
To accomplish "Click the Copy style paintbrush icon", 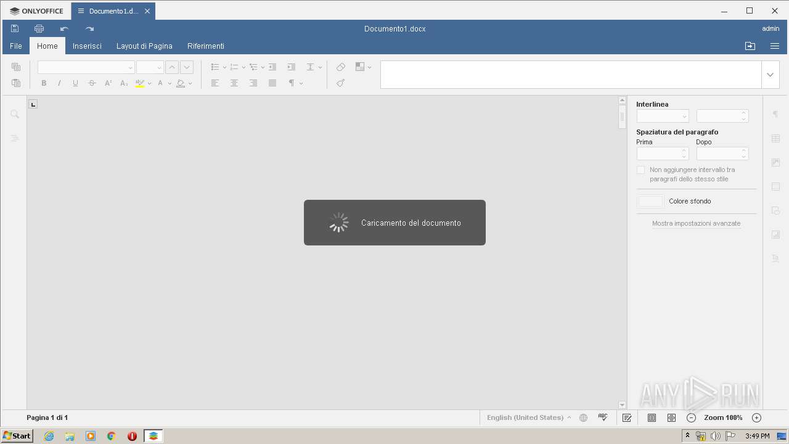I will 341,83.
